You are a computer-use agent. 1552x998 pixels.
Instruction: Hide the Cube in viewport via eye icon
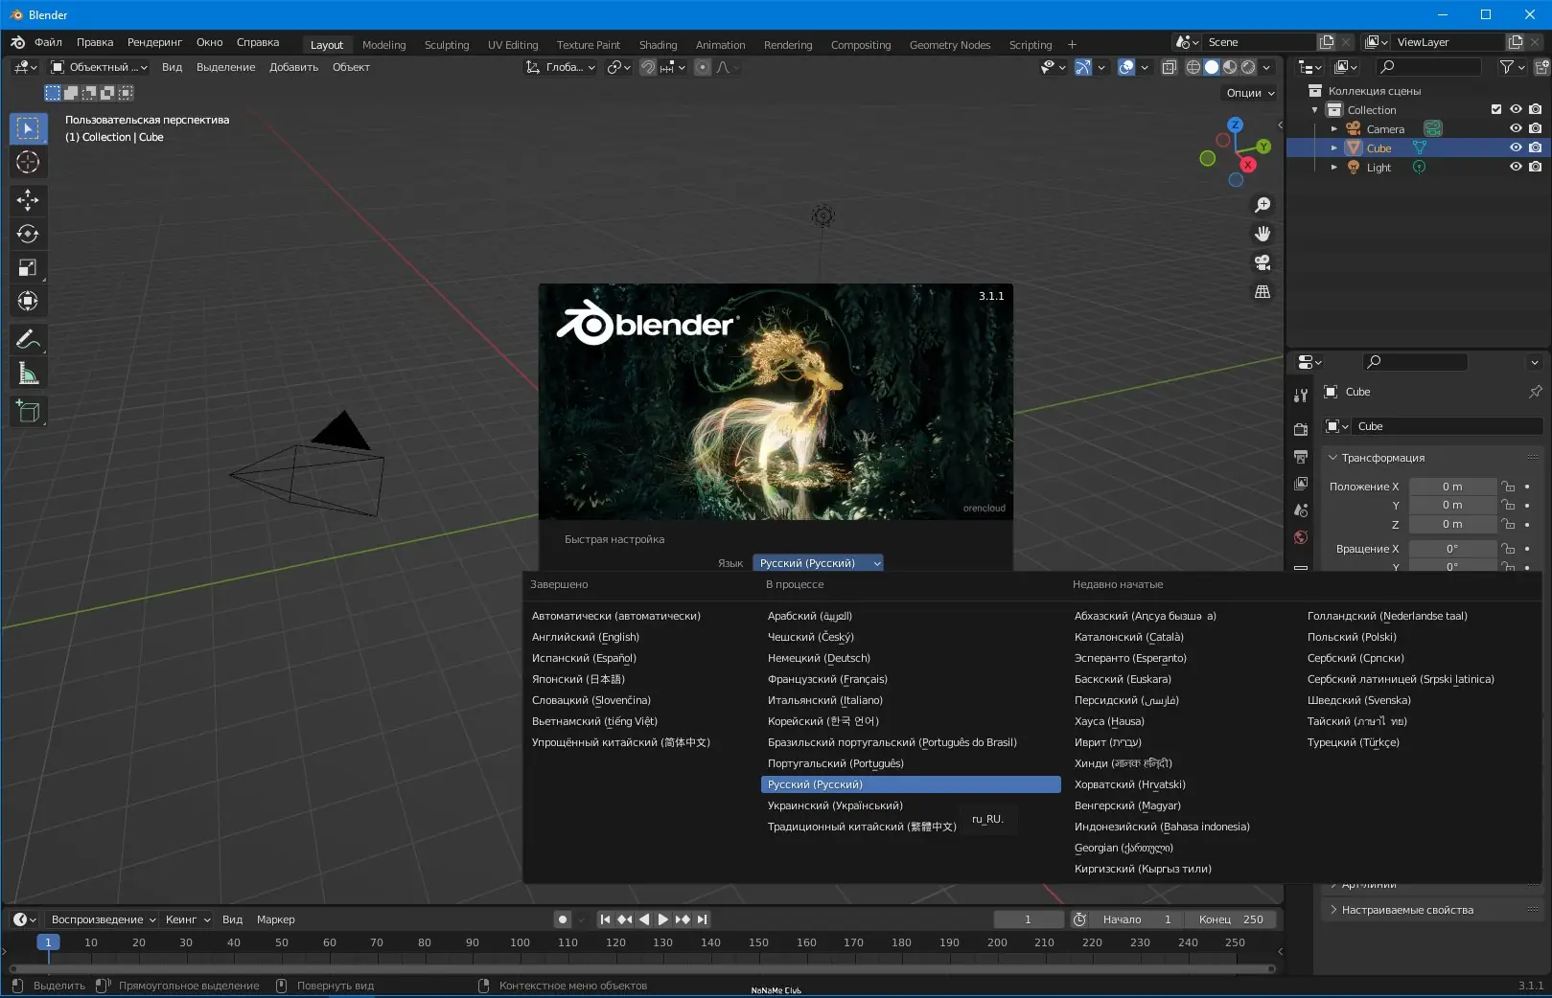(1516, 147)
